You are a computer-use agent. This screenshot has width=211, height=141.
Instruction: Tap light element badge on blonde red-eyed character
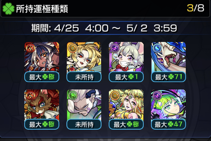73,48
